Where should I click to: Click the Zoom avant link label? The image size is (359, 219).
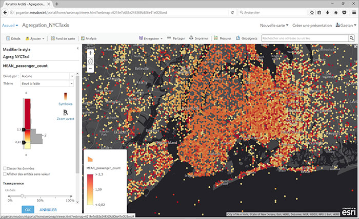(66, 119)
